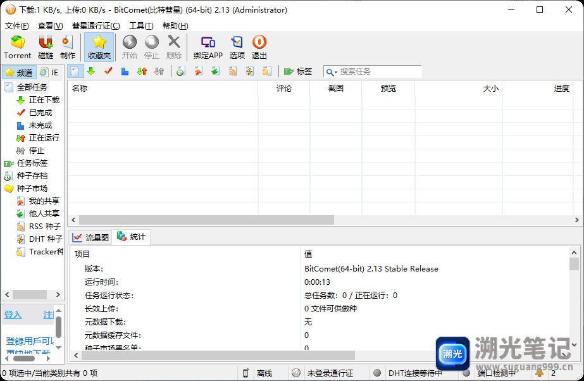
Task: Click the Tracker torrents icon in the filter bar
Action: pyautogui.click(x=266, y=71)
